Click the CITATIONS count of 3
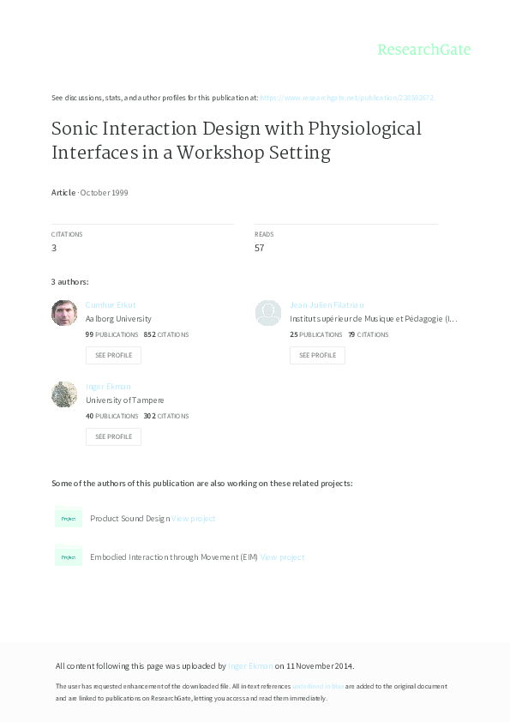 pos(53,247)
